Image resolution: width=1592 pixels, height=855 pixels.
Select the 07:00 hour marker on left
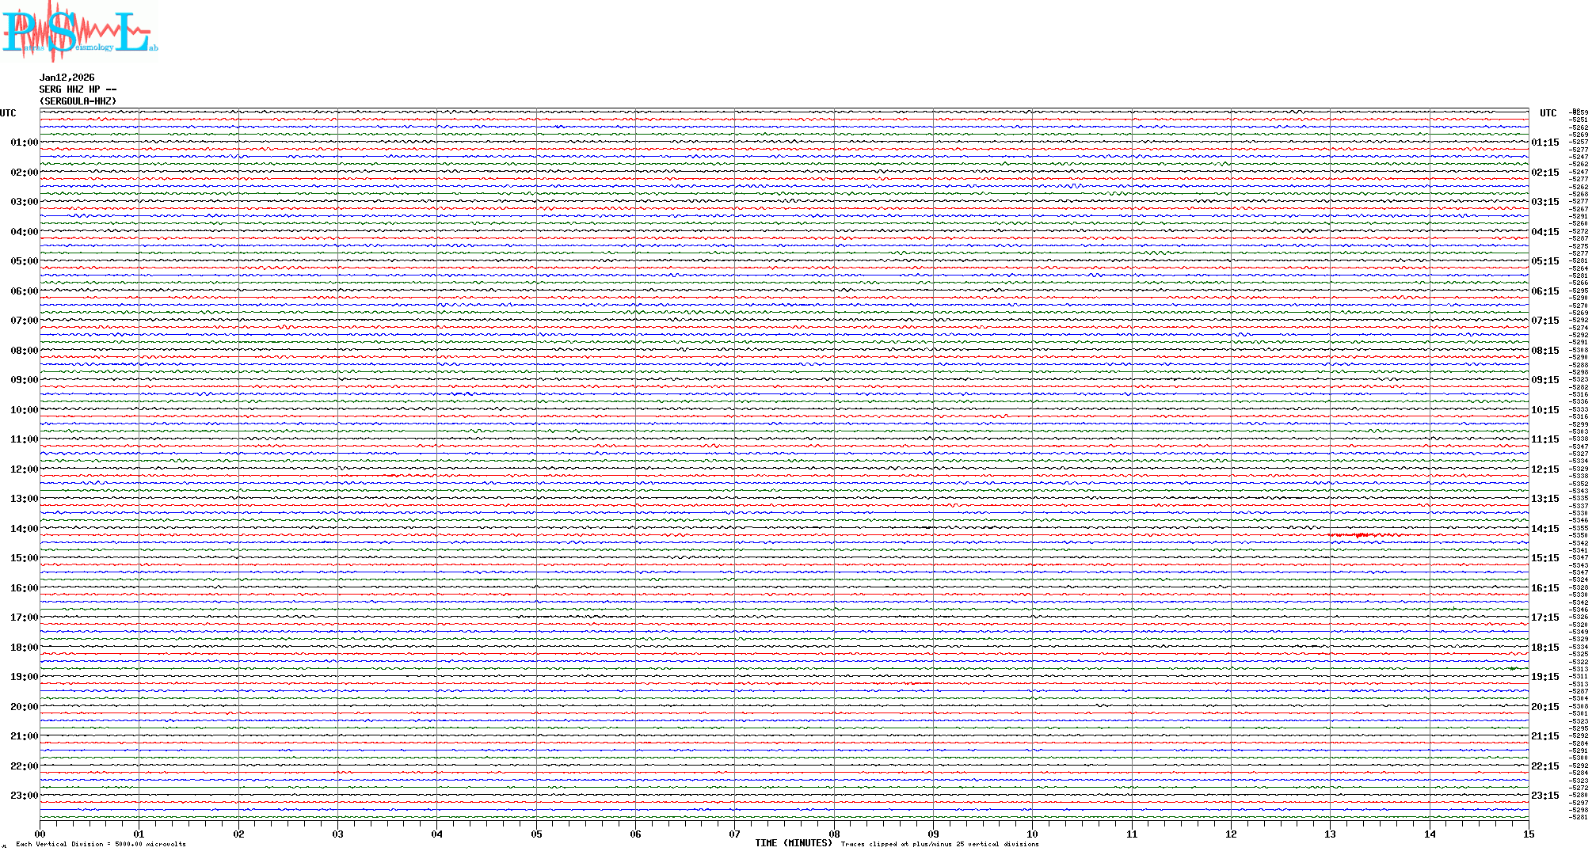coord(24,321)
